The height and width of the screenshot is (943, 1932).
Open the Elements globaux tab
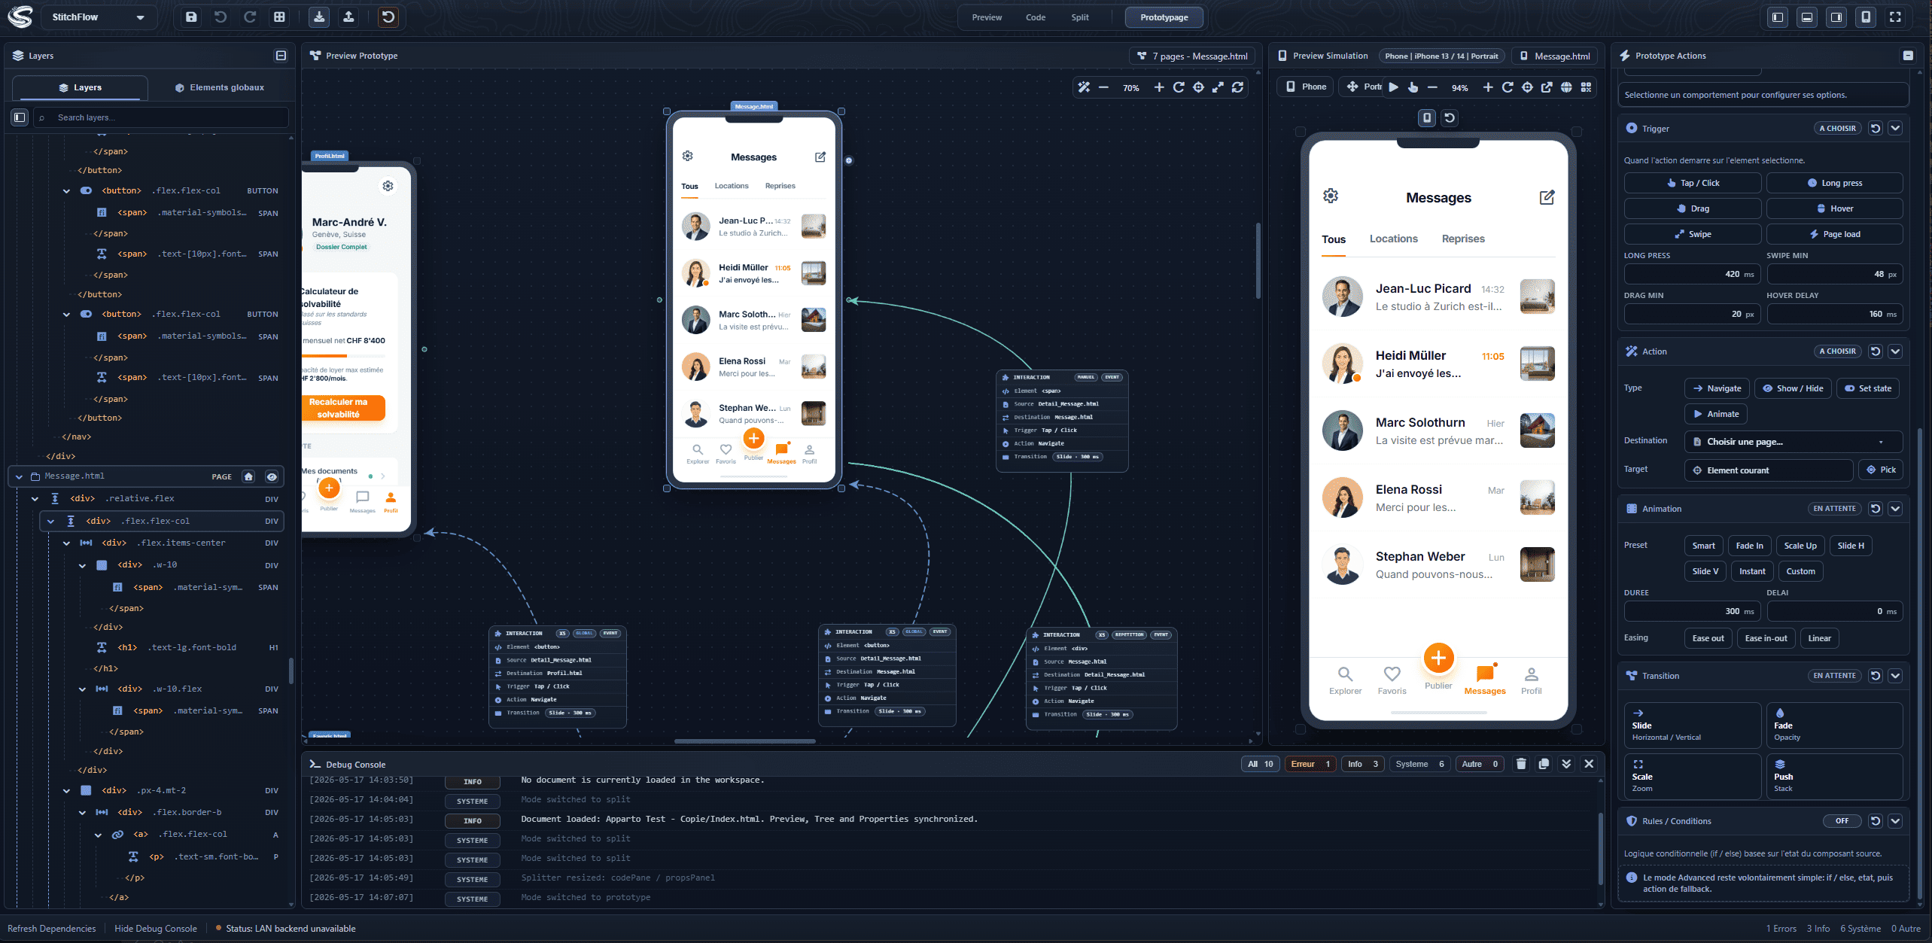pyautogui.click(x=219, y=87)
